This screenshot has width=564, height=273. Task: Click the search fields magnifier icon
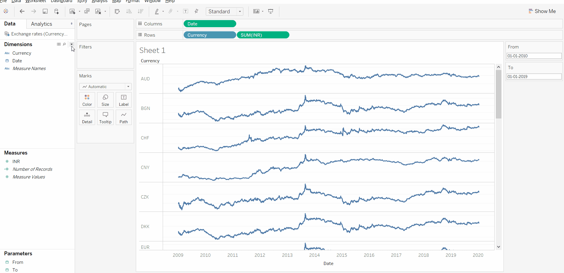(x=64, y=44)
